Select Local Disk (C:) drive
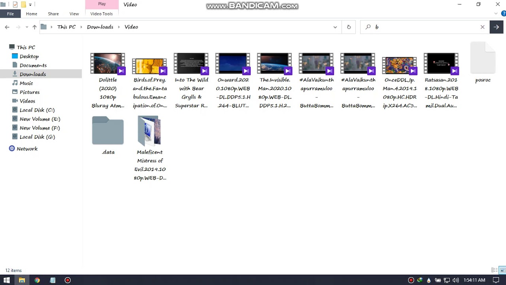 point(37,110)
